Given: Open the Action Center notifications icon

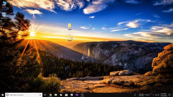Looking at the screenshot, I should tap(169, 95).
